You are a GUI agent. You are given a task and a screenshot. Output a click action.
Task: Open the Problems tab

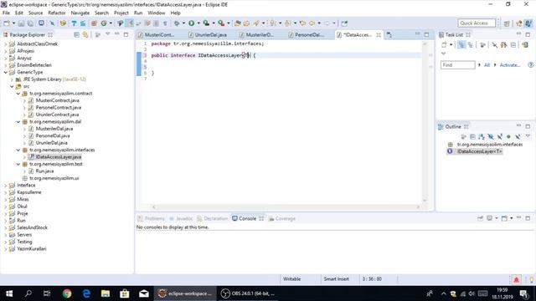click(151, 219)
